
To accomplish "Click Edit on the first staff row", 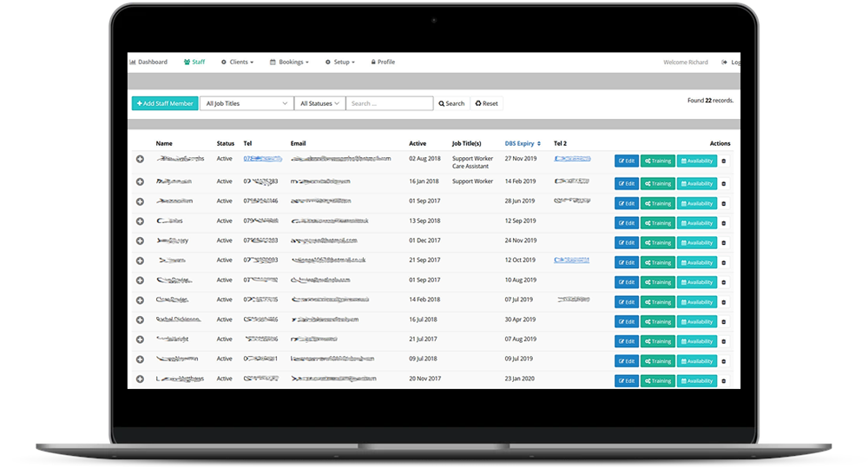I will pyautogui.click(x=627, y=161).
